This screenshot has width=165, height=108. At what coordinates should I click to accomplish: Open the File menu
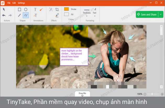(x=9, y=3)
